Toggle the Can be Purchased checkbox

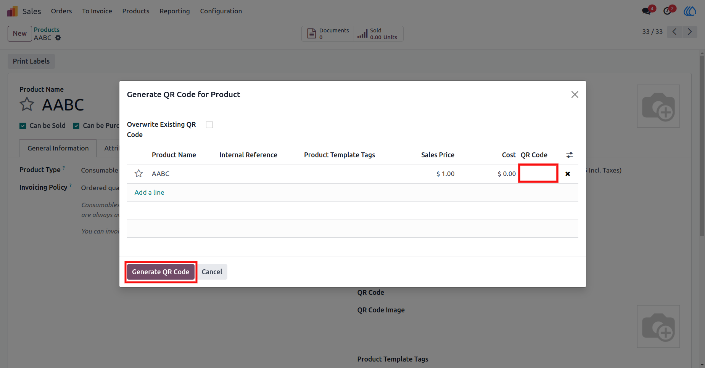tap(76, 126)
